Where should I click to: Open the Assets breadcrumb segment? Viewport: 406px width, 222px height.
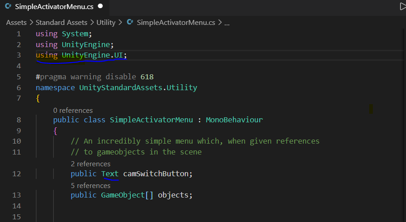pos(16,23)
